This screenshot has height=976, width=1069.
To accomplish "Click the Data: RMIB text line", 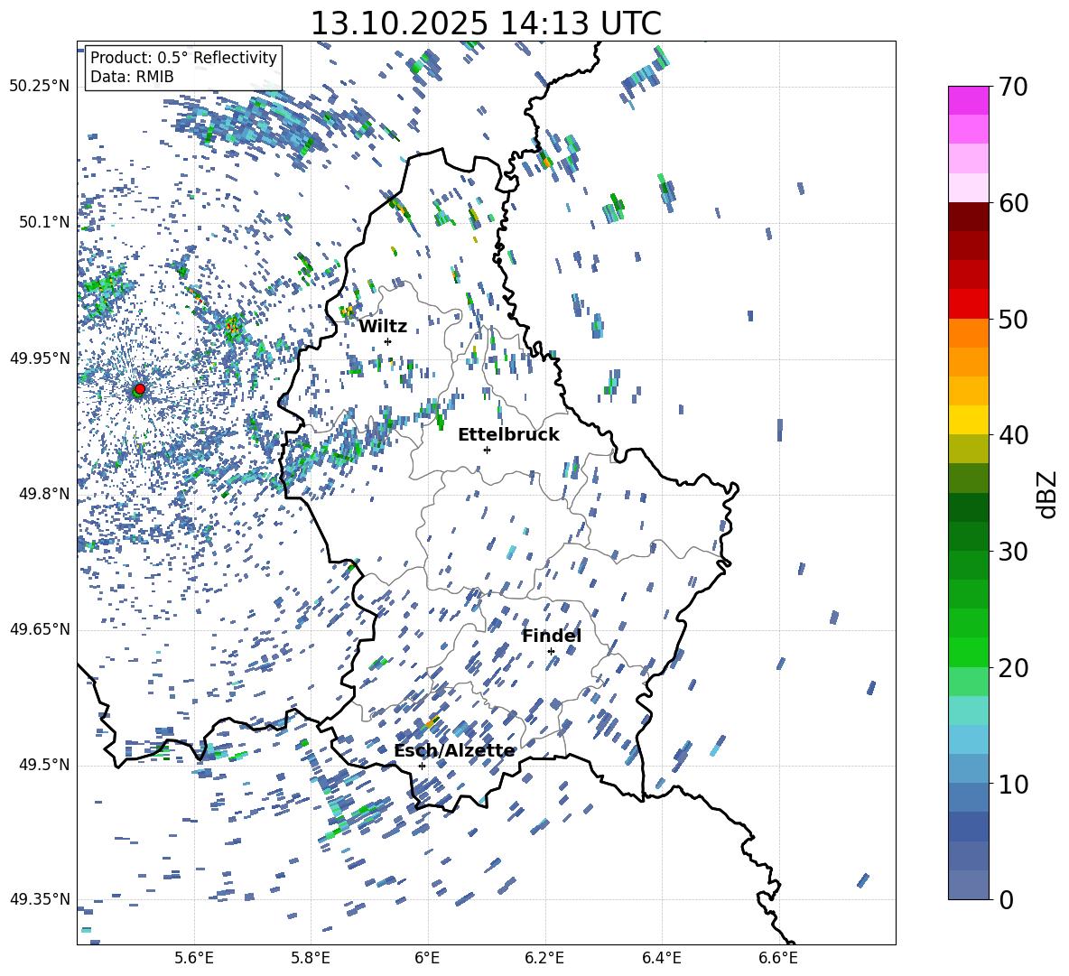I will 132,77.
